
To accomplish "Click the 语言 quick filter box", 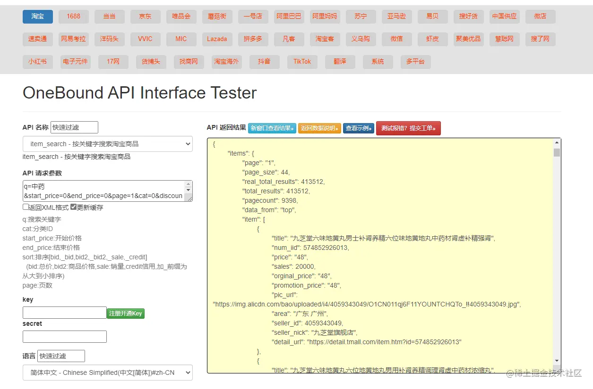I will click(61, 356).
